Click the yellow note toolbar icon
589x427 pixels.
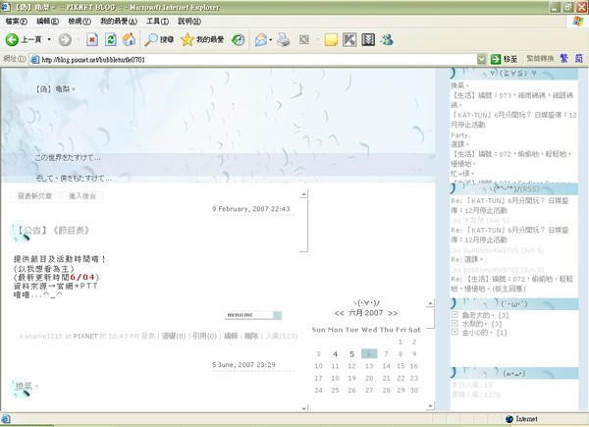pyautogui.click(x=331, y=39)
